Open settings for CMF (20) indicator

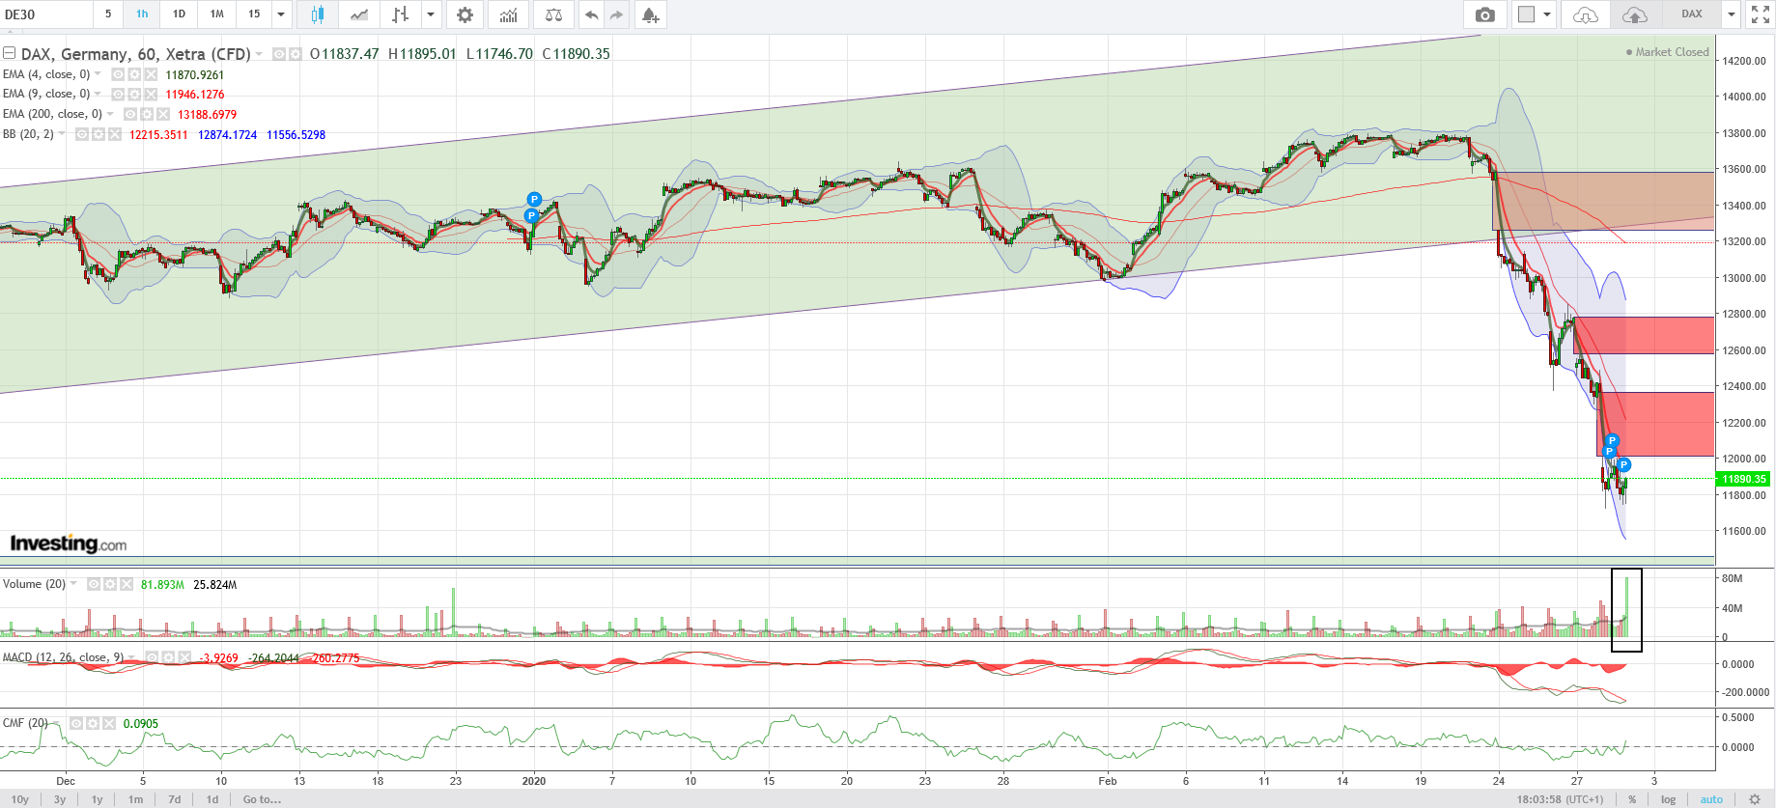pos(93,723)
